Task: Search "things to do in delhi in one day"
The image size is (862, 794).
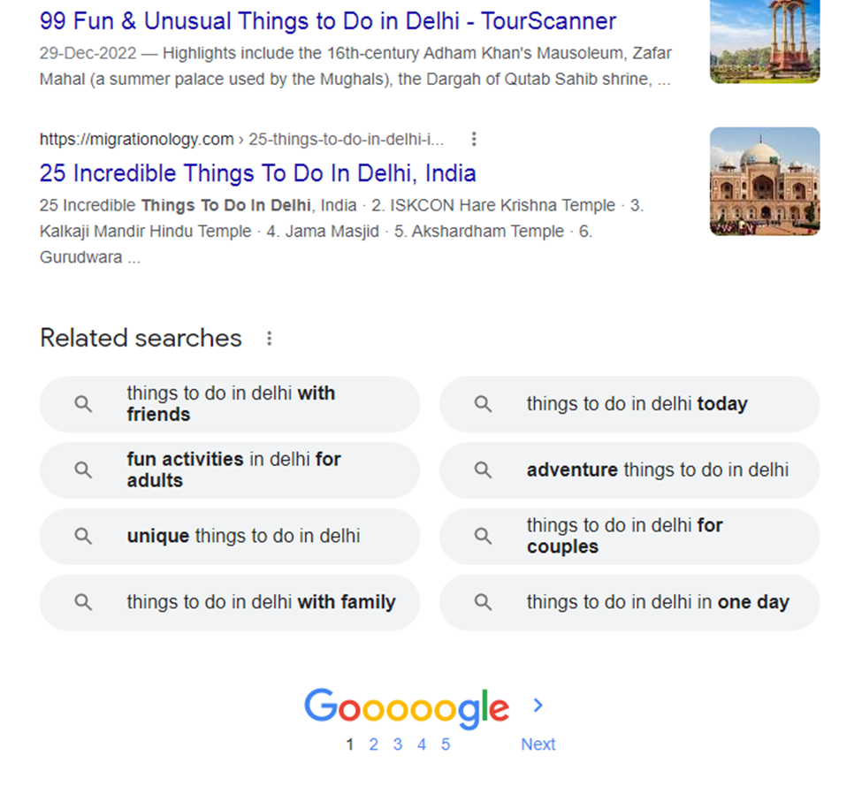Action: [x=658, y=602]
